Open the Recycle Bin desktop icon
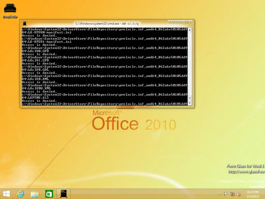Viewport: 265px width, 199px height. point(10,11)
